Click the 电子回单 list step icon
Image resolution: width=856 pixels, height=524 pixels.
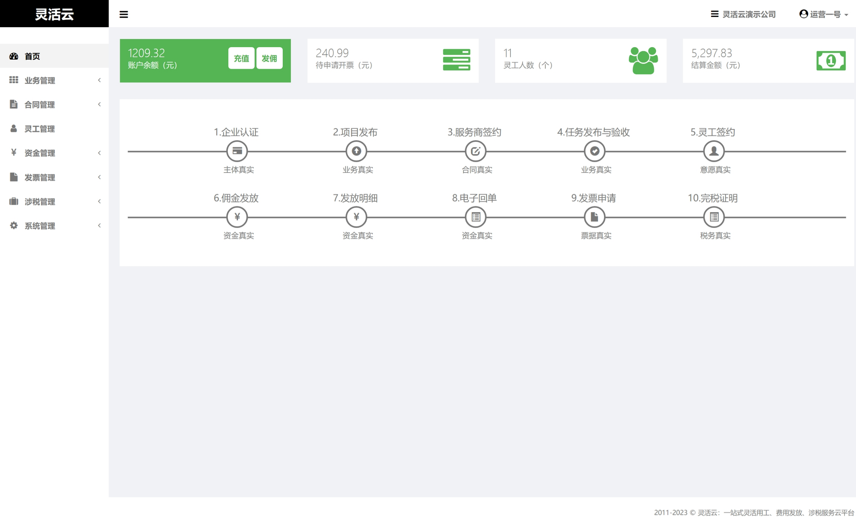tap(475, 217)
